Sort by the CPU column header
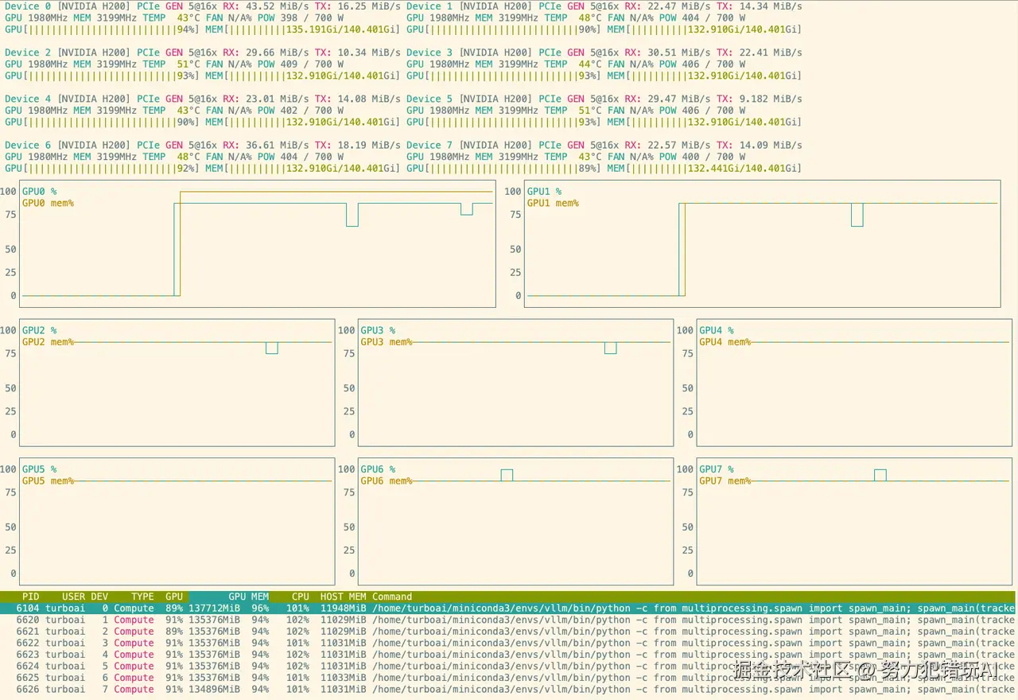 (300, 597)
